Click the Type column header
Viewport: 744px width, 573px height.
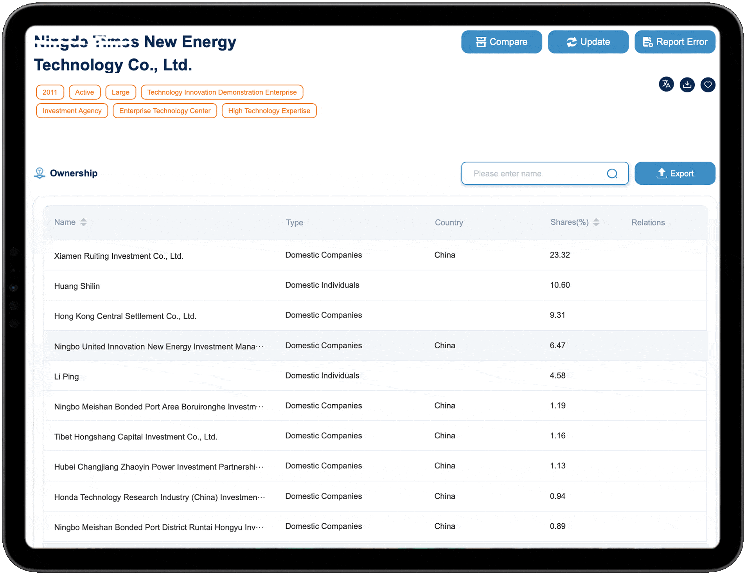pyautogui.click(x=294, y=222)
